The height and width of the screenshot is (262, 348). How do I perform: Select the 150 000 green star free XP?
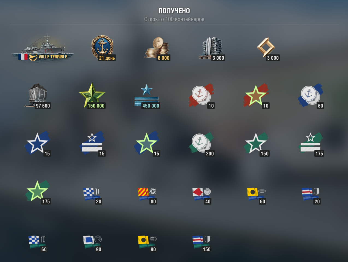click(92, 96)
